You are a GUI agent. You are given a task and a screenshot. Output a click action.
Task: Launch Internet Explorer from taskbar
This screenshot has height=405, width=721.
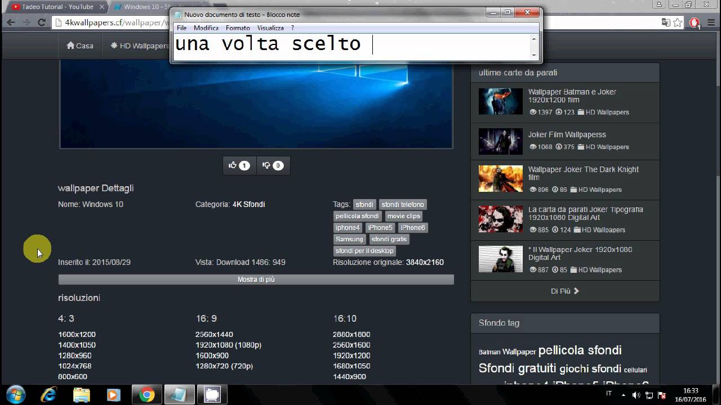pos(48,395)
